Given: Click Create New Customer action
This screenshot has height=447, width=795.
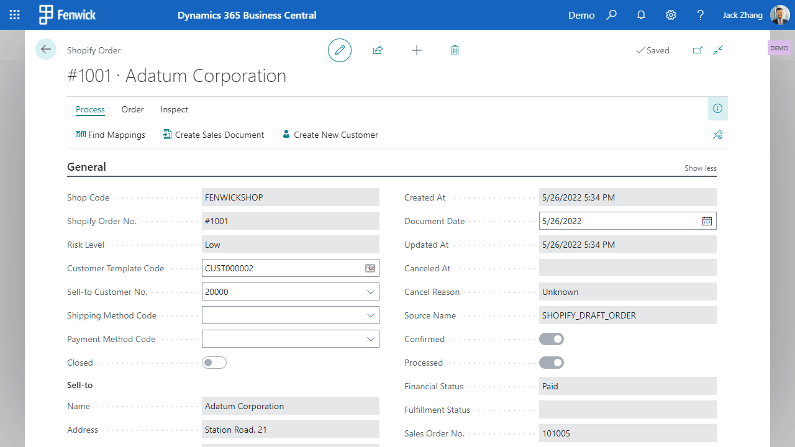Looking at the screenshot, I should point(330,135).
